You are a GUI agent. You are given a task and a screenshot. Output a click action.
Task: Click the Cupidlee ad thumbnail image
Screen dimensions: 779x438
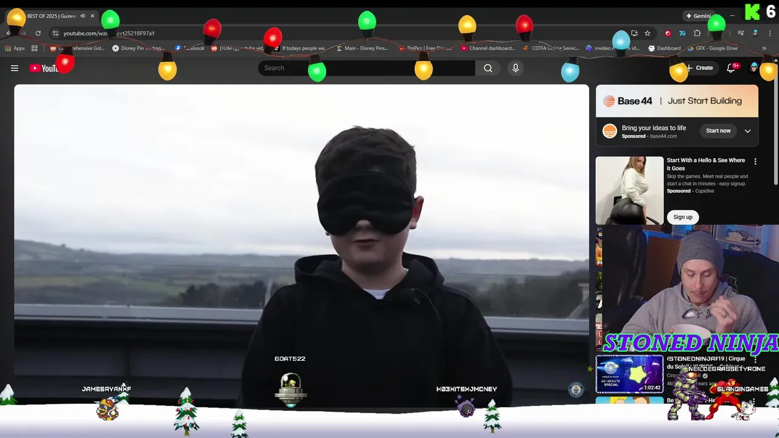point(629,190)
